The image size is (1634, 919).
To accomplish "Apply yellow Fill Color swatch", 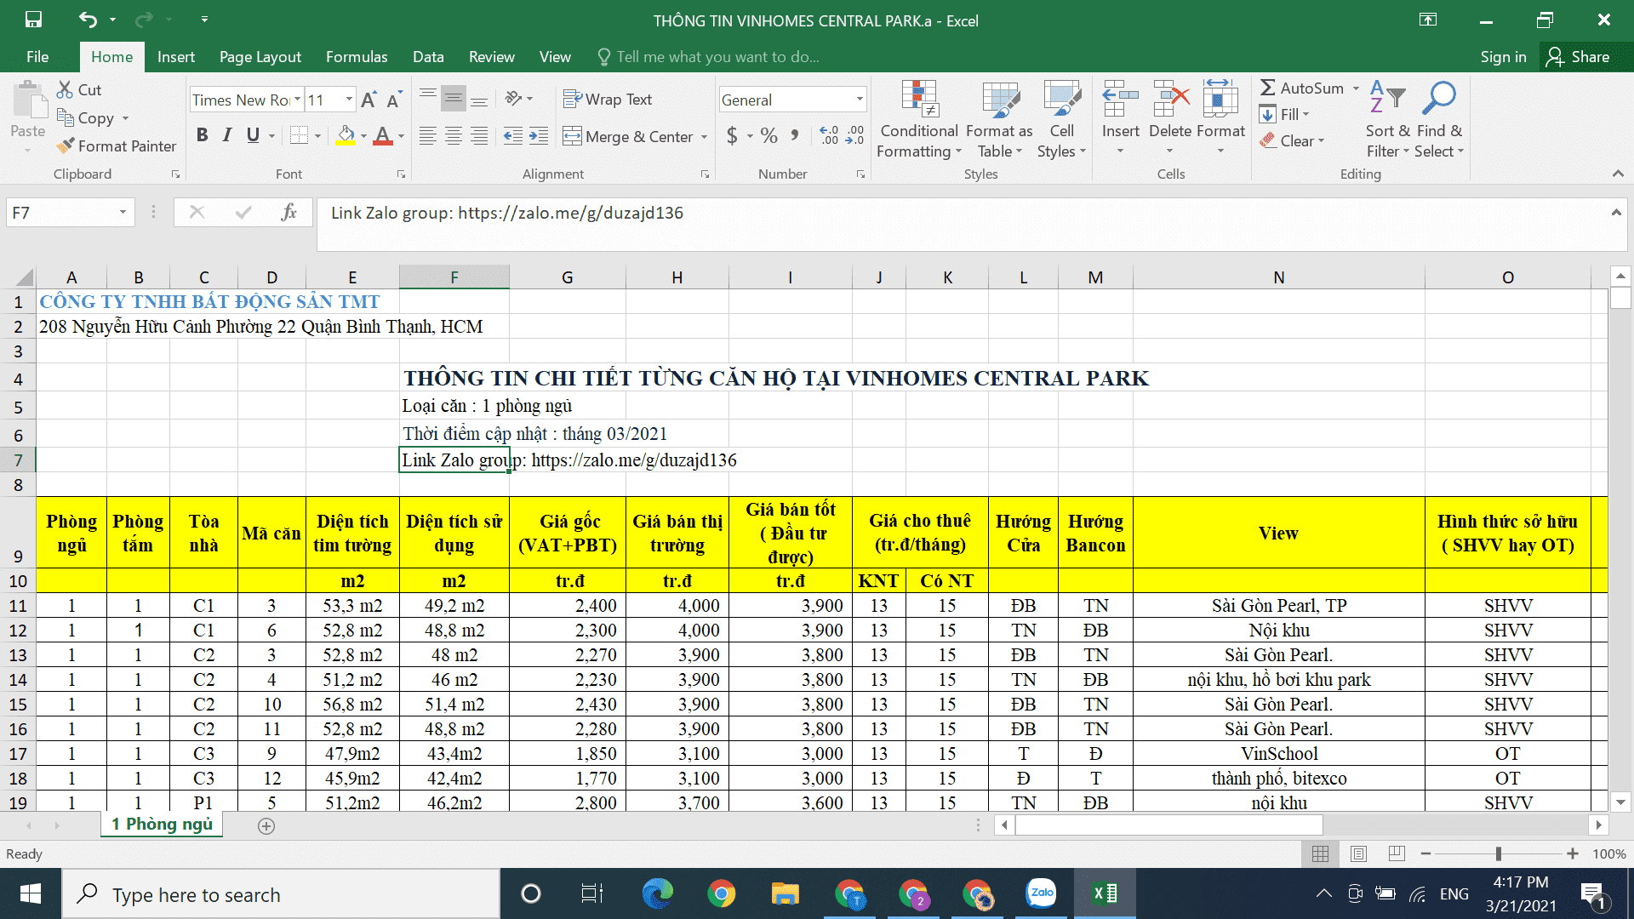I will [346, 136].
